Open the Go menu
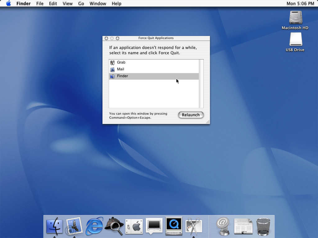This screenshot has height=238, width=318. (81, 3)
